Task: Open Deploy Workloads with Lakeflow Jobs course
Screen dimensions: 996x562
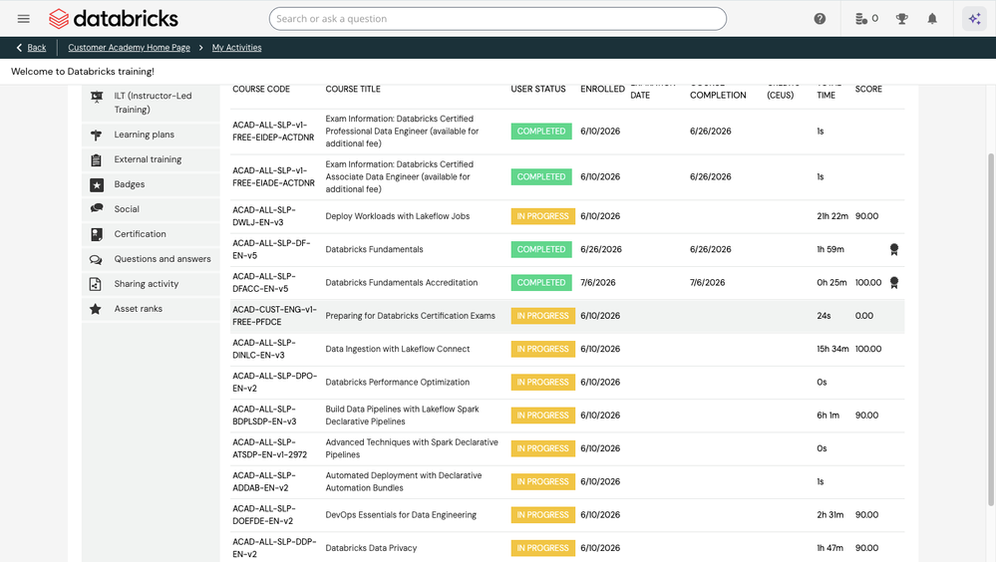Action: click(x=398, y=216)
